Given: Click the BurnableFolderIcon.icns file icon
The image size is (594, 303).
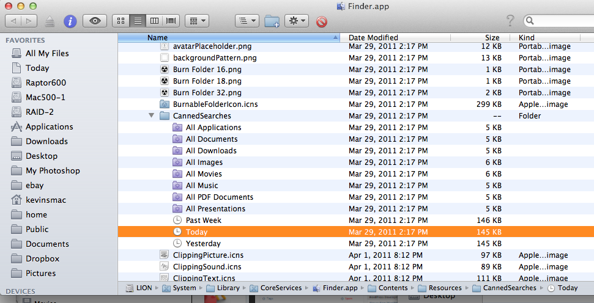Looking at the screenshot, I should click(x=165, y=104).
